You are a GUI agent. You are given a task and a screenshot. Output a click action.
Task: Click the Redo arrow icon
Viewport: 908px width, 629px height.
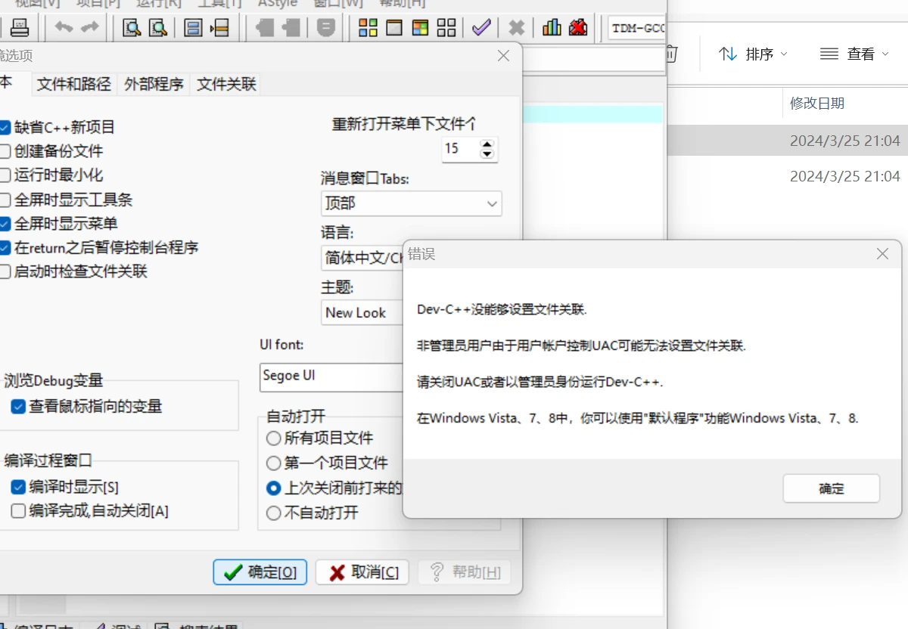point(90,29)
